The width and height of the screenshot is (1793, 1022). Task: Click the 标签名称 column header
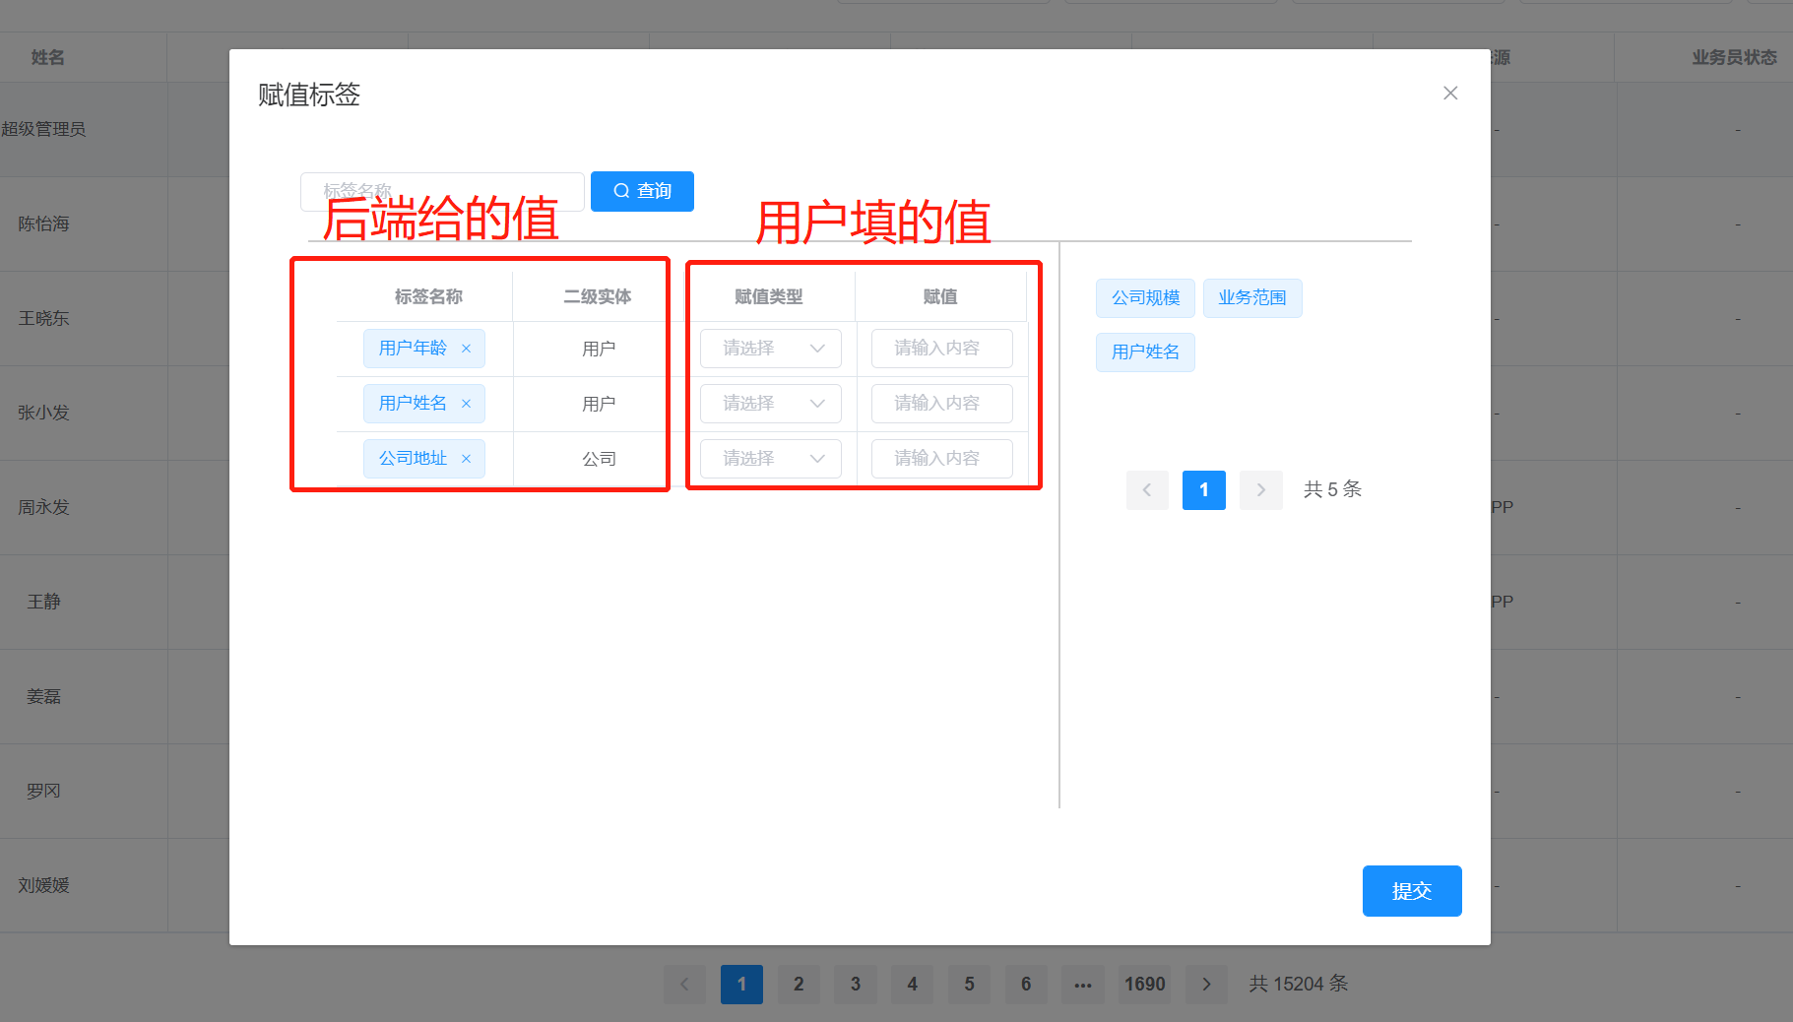coord(428,297)
